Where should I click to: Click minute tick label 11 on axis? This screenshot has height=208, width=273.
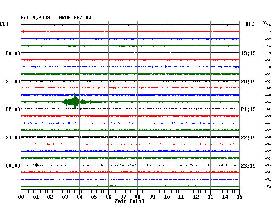[181, 197]
